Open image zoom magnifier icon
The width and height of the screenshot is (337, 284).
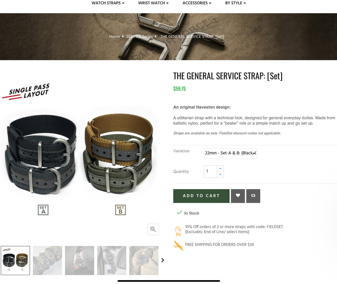point(153,229)
